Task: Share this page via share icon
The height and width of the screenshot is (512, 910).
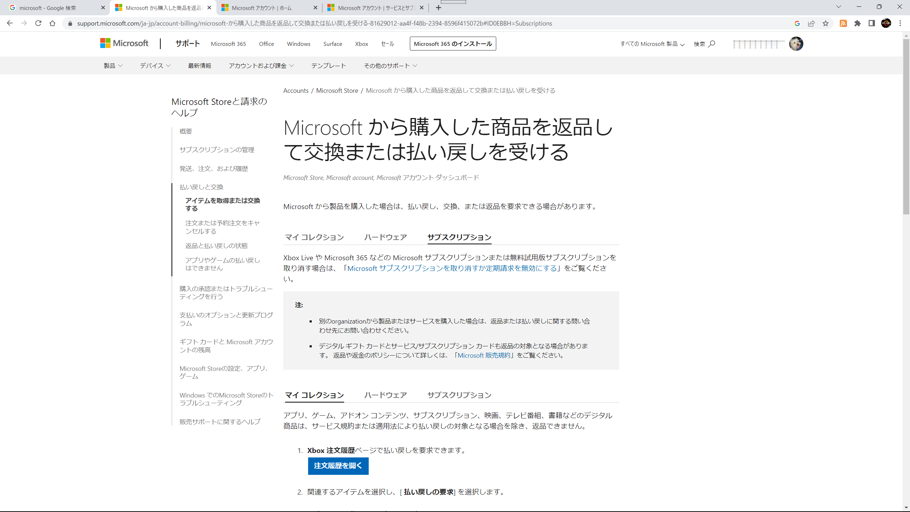Action: tap(811, 23)
